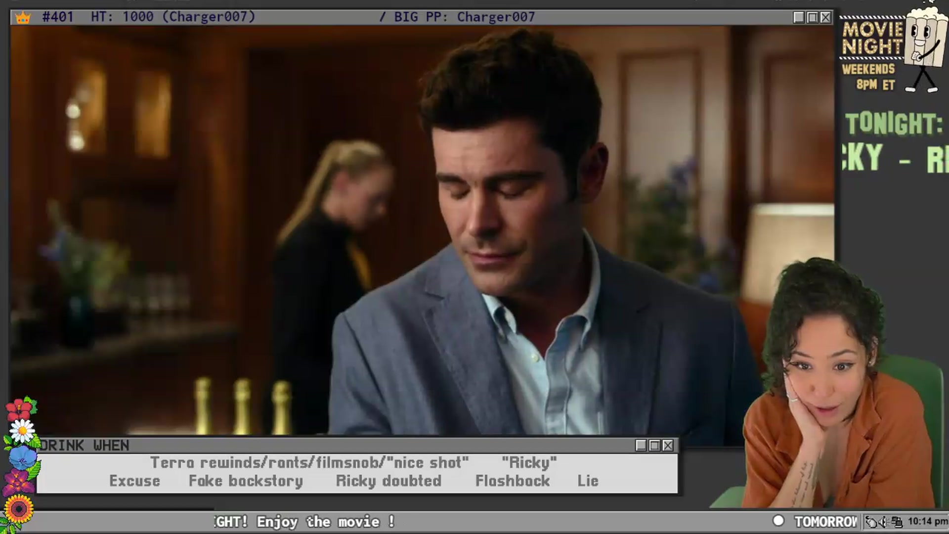Click the "Flashback" drink rule
949x534 pixels.
click(513, 481)
